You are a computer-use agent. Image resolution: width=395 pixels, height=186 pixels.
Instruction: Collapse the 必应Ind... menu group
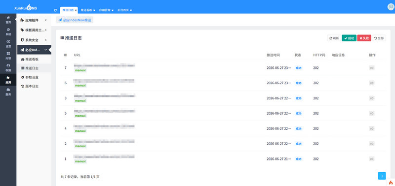click(x=34, y=50)
